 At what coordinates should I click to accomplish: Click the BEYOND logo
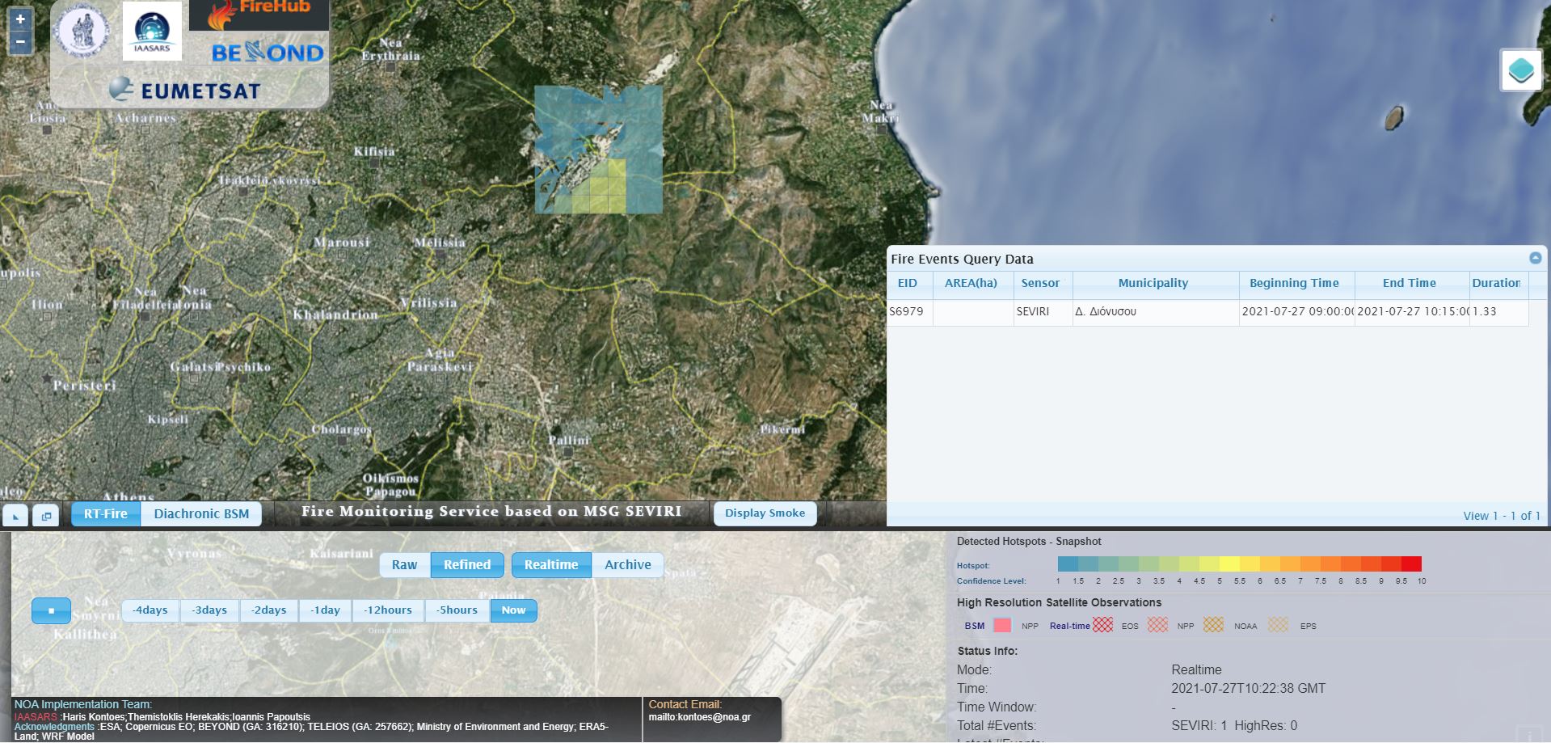(x=267, y=53)
